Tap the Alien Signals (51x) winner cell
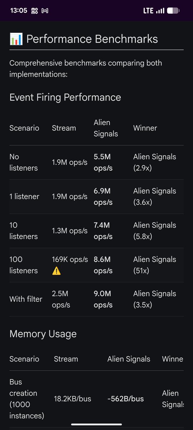Screen dimensions: 193x430 pos(155,265)
